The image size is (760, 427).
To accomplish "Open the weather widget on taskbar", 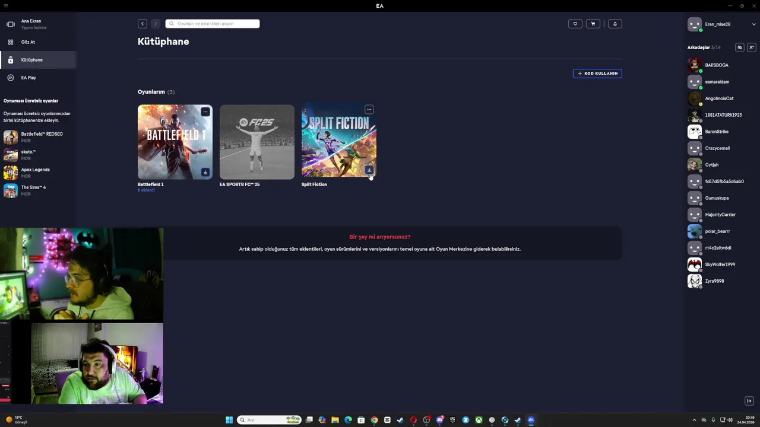I will click(17, 420).
